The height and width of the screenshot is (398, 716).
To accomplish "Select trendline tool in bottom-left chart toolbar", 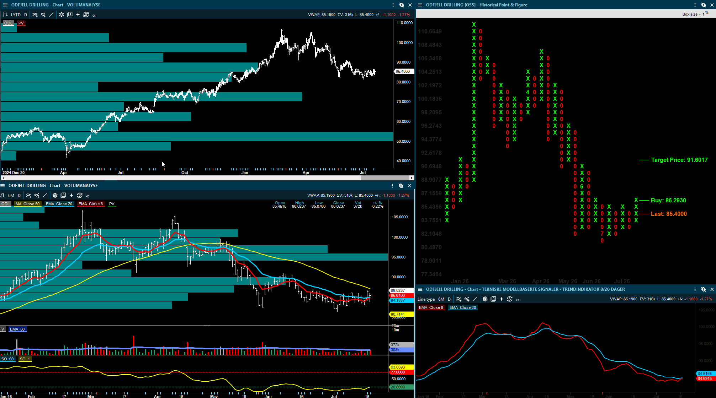I will coord(45,195).
